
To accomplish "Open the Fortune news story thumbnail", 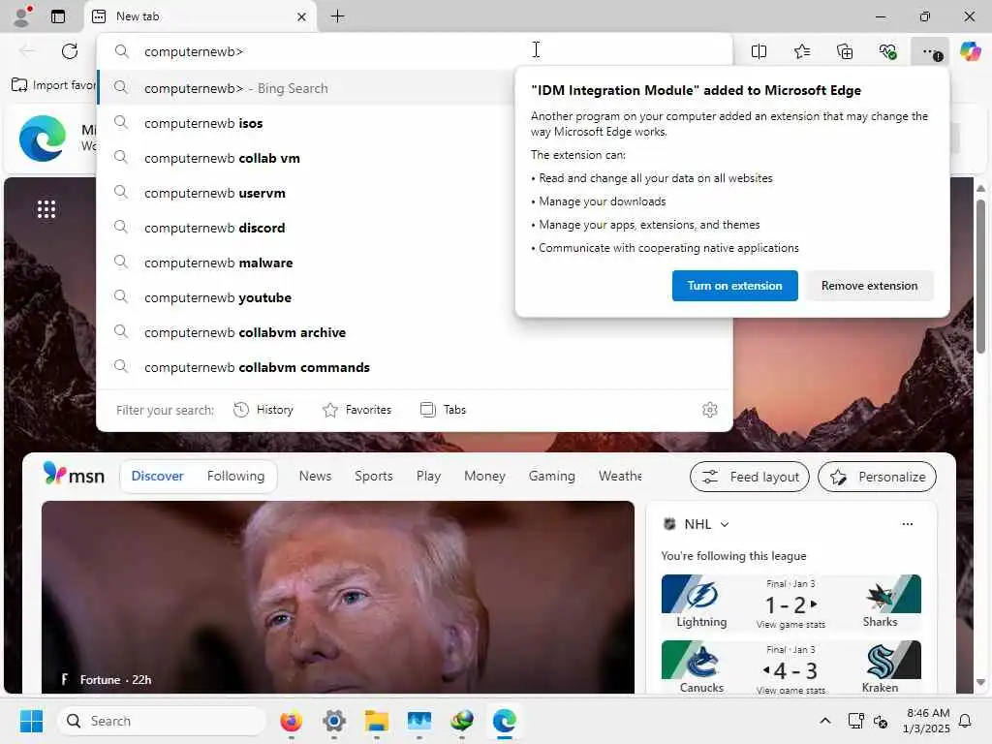I will (338, 597).
